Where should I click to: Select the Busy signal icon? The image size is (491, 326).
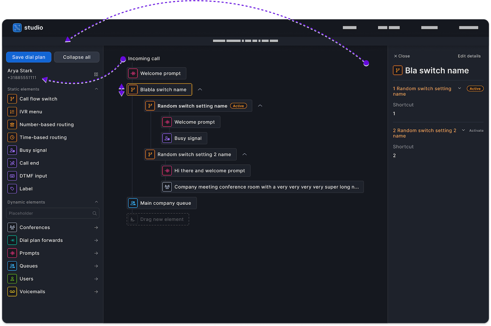tap(11, 150)
